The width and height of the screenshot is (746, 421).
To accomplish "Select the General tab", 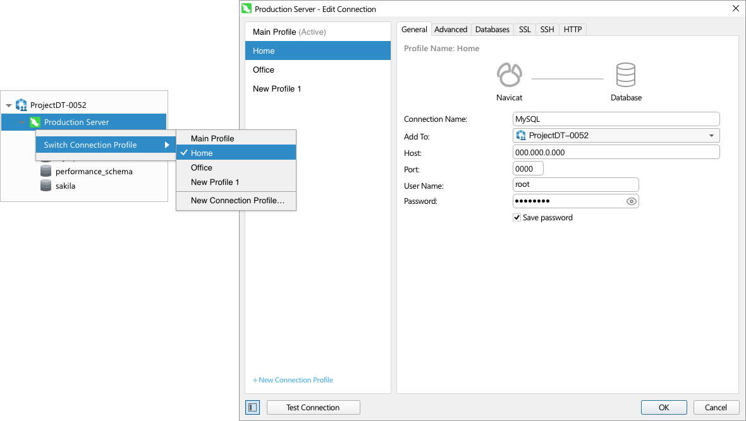I will 414,29.
